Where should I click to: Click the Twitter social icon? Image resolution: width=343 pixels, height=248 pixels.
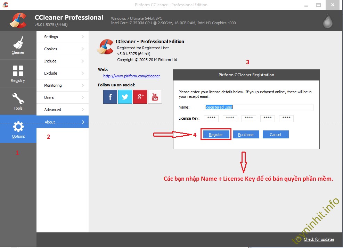(125, 97)
